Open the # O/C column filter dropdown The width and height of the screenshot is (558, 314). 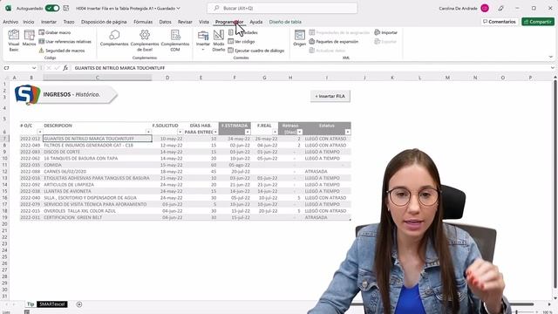pyautogui.click(x=39, y=132)
